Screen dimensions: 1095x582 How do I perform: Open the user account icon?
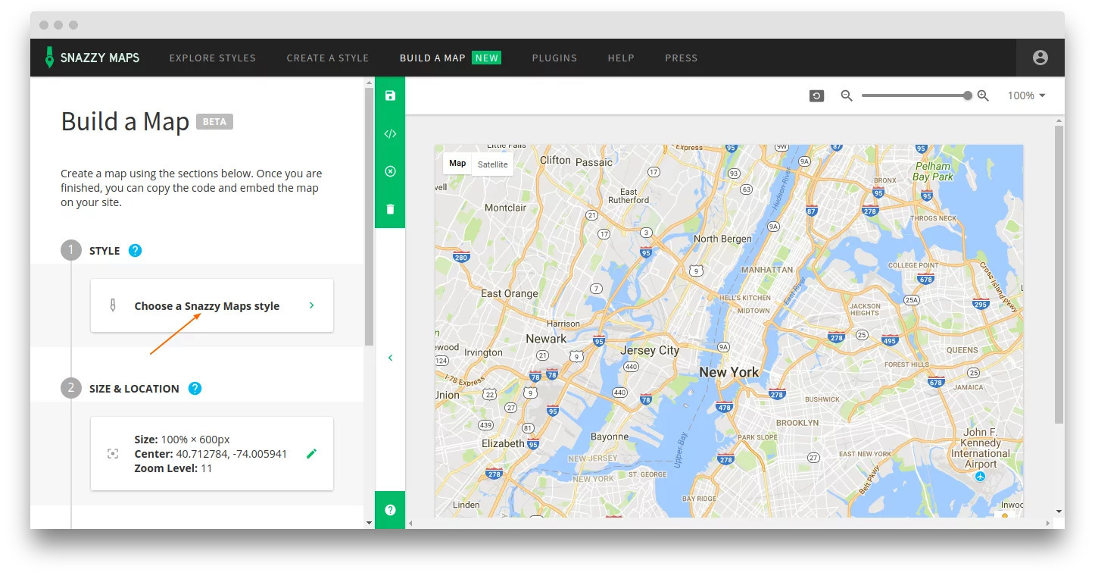(1040, 58)
